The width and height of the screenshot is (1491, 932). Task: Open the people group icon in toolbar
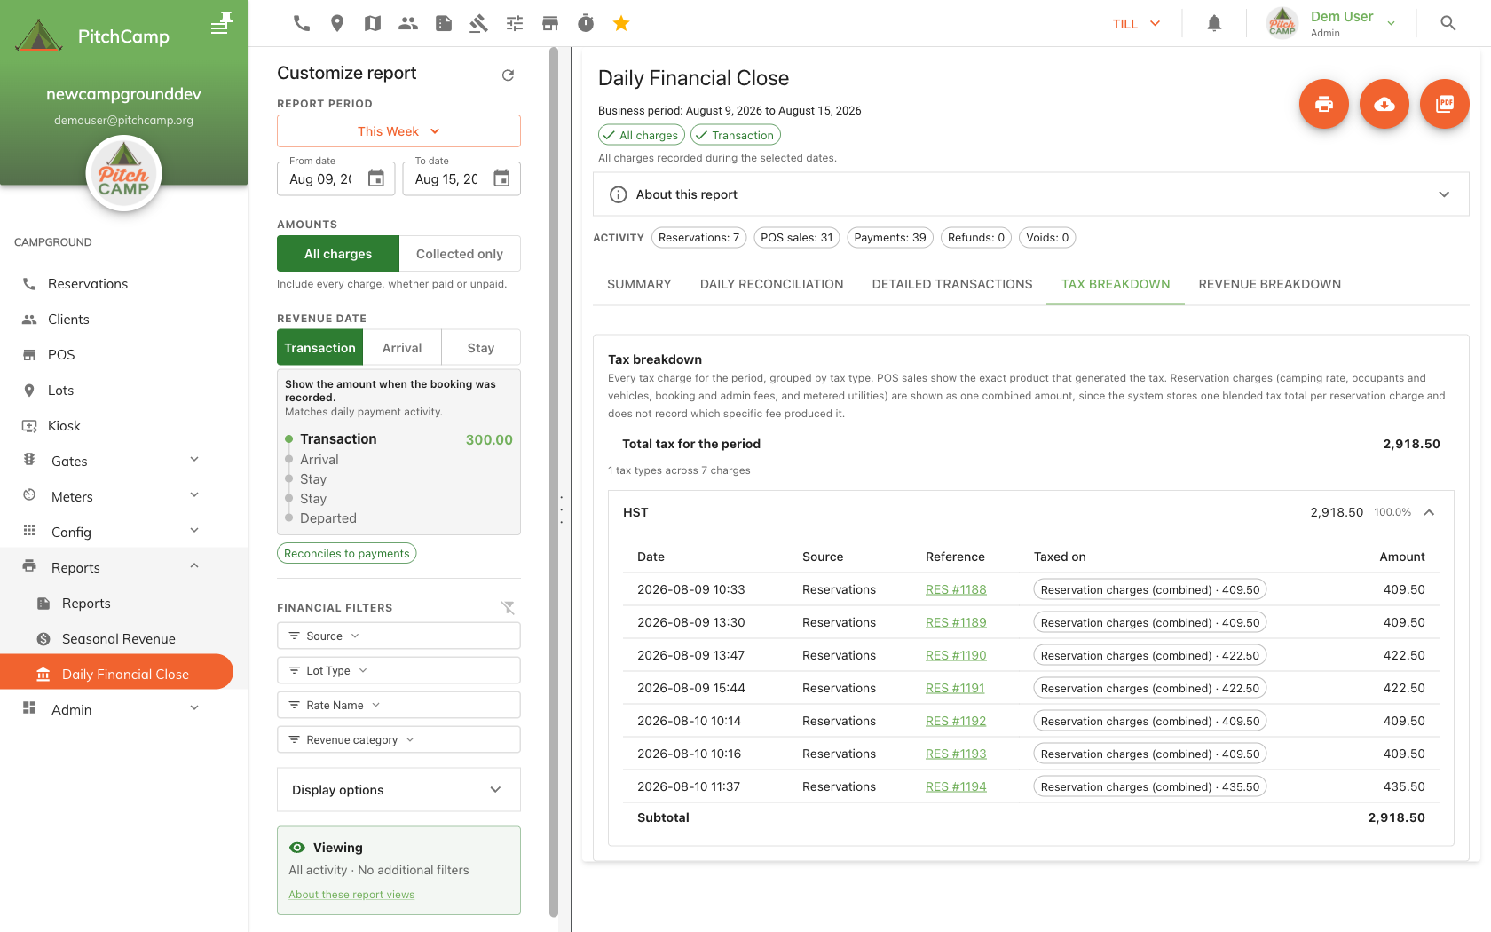(x=408, y=24)
